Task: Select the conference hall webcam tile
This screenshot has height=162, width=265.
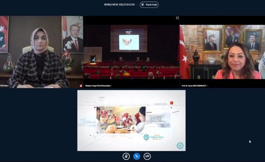Action: (131, 51)
